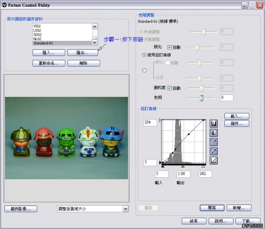This screenshot has width=265, height=229.
Task: Click the Picture Control Utility title icon
Action: click(4, 5)
